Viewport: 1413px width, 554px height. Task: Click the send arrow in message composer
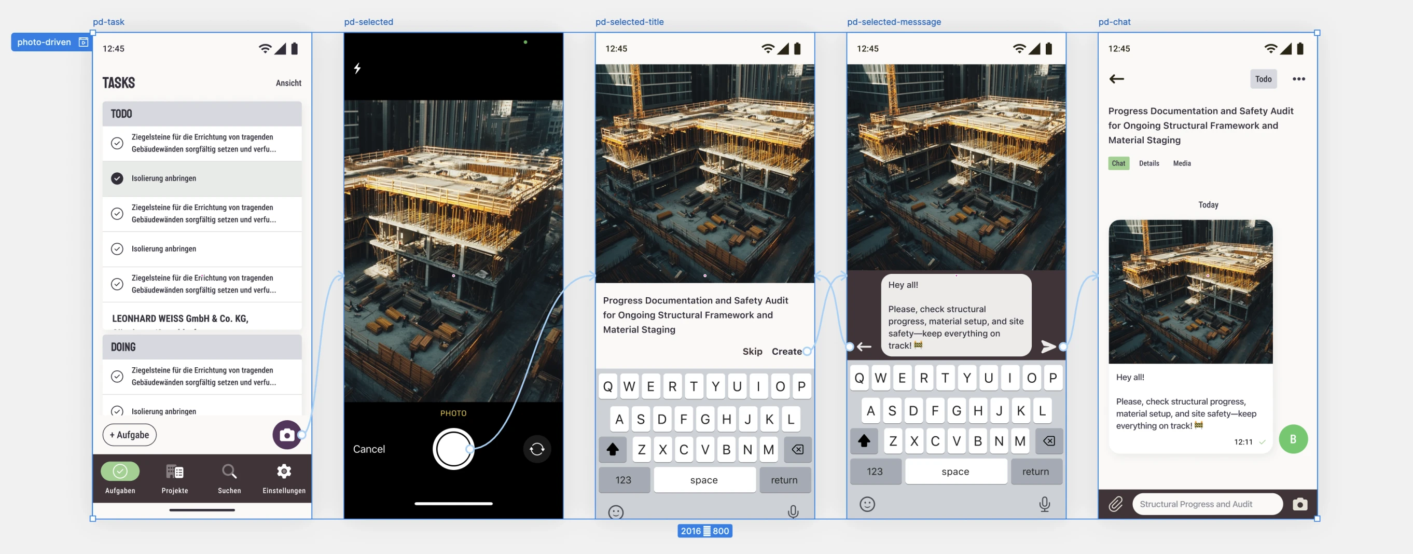click(1048, 347)
